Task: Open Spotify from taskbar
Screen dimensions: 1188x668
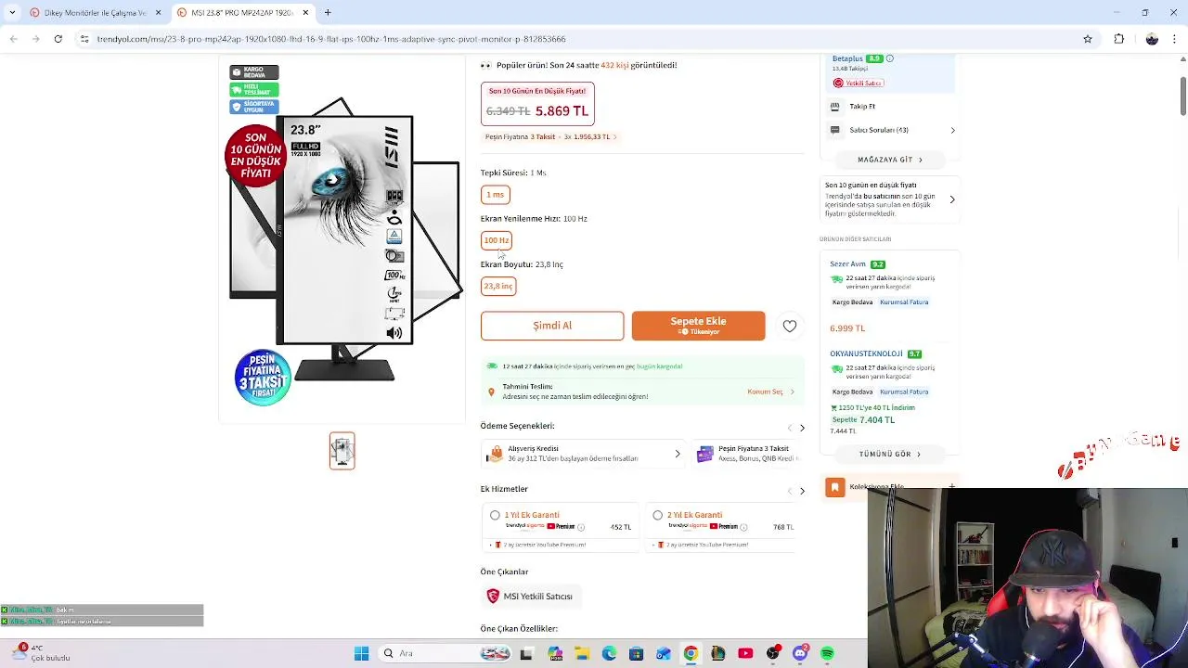Action: (x=827, y=653)
